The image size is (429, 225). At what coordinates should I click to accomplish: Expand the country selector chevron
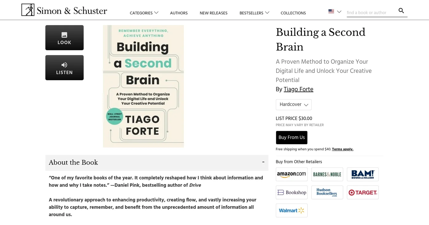(339, 12)
